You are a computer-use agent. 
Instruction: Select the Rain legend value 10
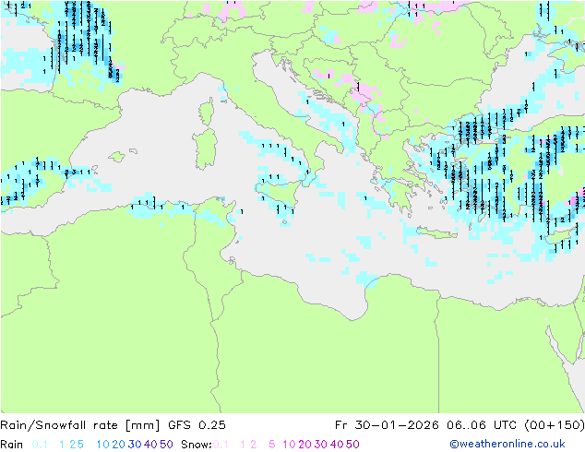tap(103, 445)
